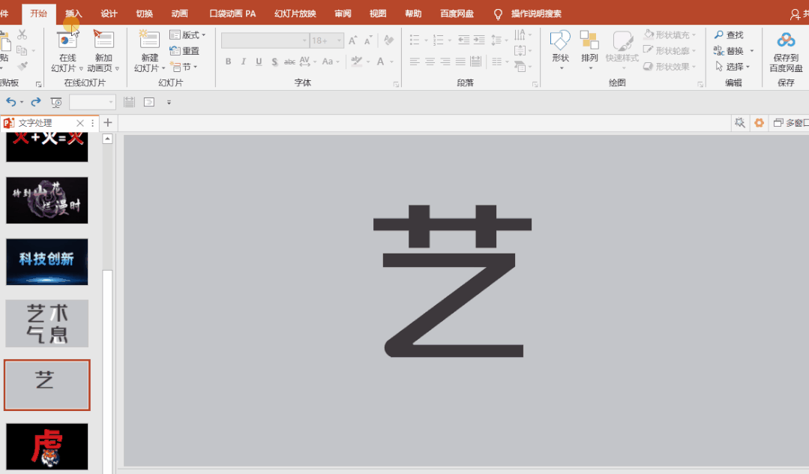809x474 pixels.
Task: Align text left
Action: point(415,61)
